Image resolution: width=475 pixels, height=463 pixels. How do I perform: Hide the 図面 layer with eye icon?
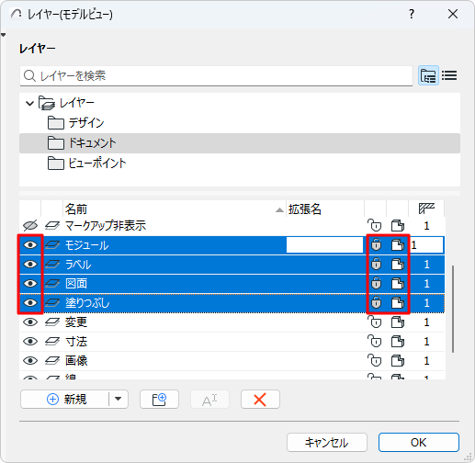30,284
